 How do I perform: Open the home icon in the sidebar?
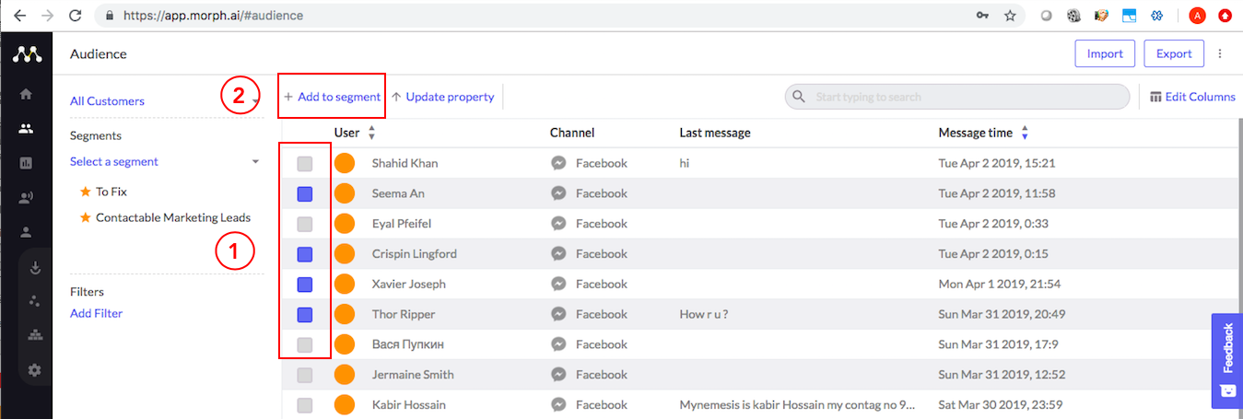26,94
